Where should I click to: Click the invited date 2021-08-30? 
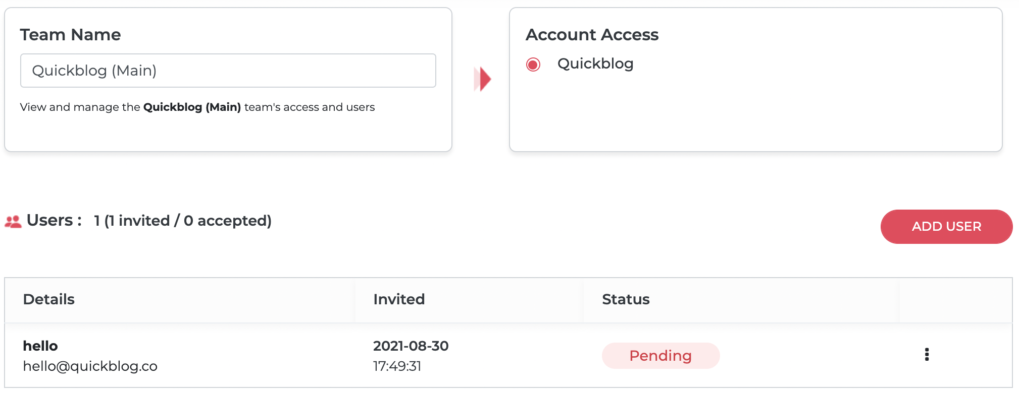coord(411,346)
